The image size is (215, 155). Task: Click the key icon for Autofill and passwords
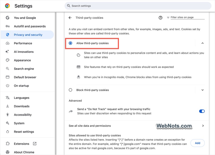pyautogui.click(x=7, y=26)
